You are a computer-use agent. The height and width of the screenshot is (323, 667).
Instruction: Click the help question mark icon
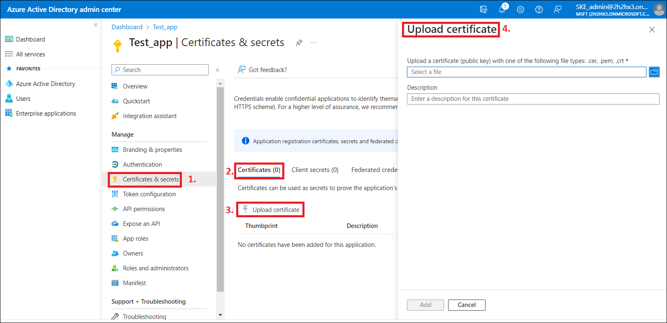539,9
